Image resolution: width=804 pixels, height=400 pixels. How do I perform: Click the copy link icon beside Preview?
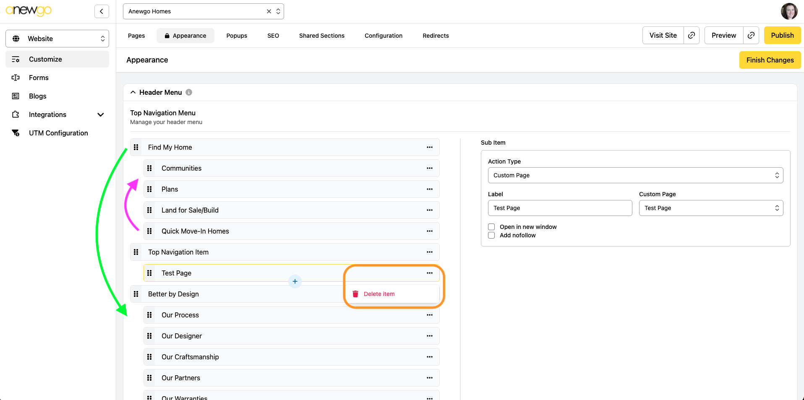[751, 36]
